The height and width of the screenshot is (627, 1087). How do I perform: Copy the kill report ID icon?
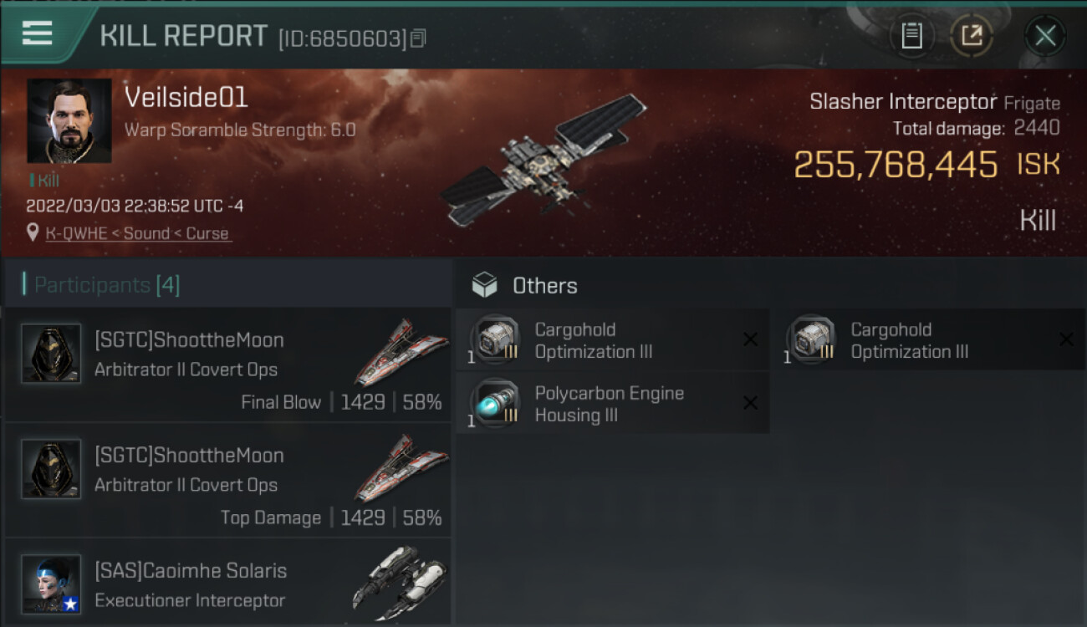pyautogui.click(x=419, y=38)
